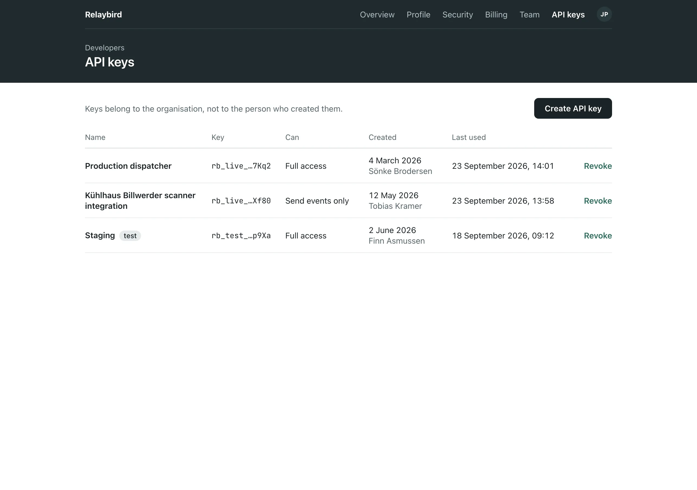This screenshot has width=697, height=490.
Task: Click last used 23 September 2026, 14:01
Action: [x=503, y=166]
